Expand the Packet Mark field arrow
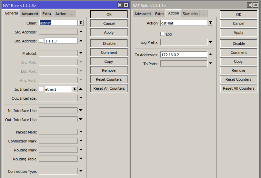The height and width of the screenshot is (178, 261). 81,132
